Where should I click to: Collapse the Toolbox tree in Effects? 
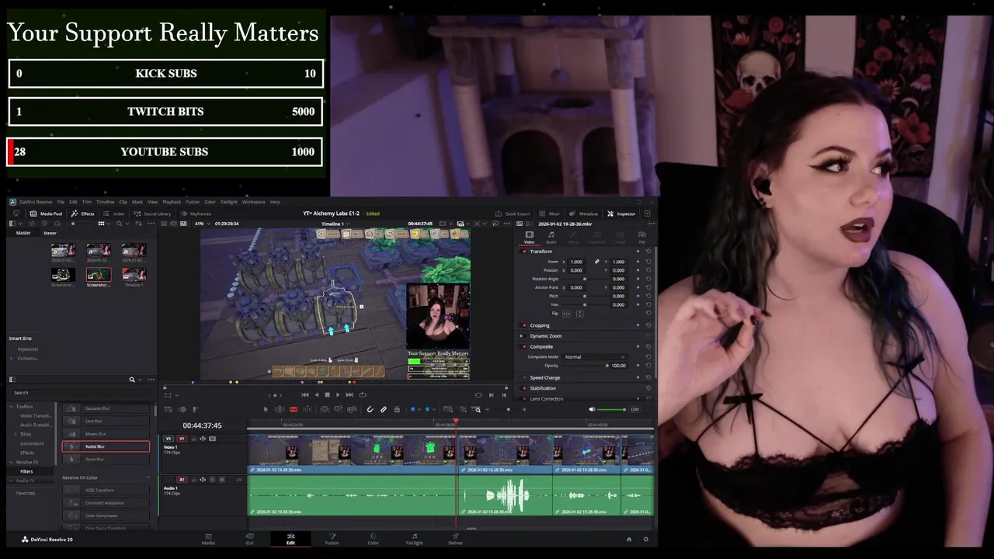(x=12, y=406)
